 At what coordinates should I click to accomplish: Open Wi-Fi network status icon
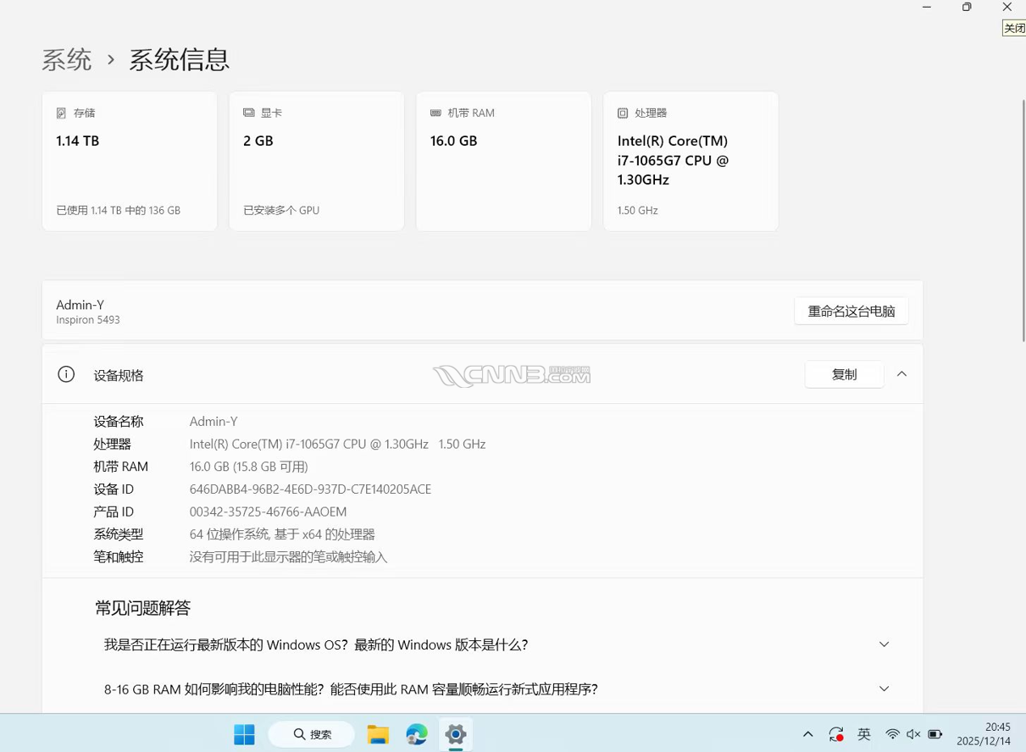(x=892, y=734)
